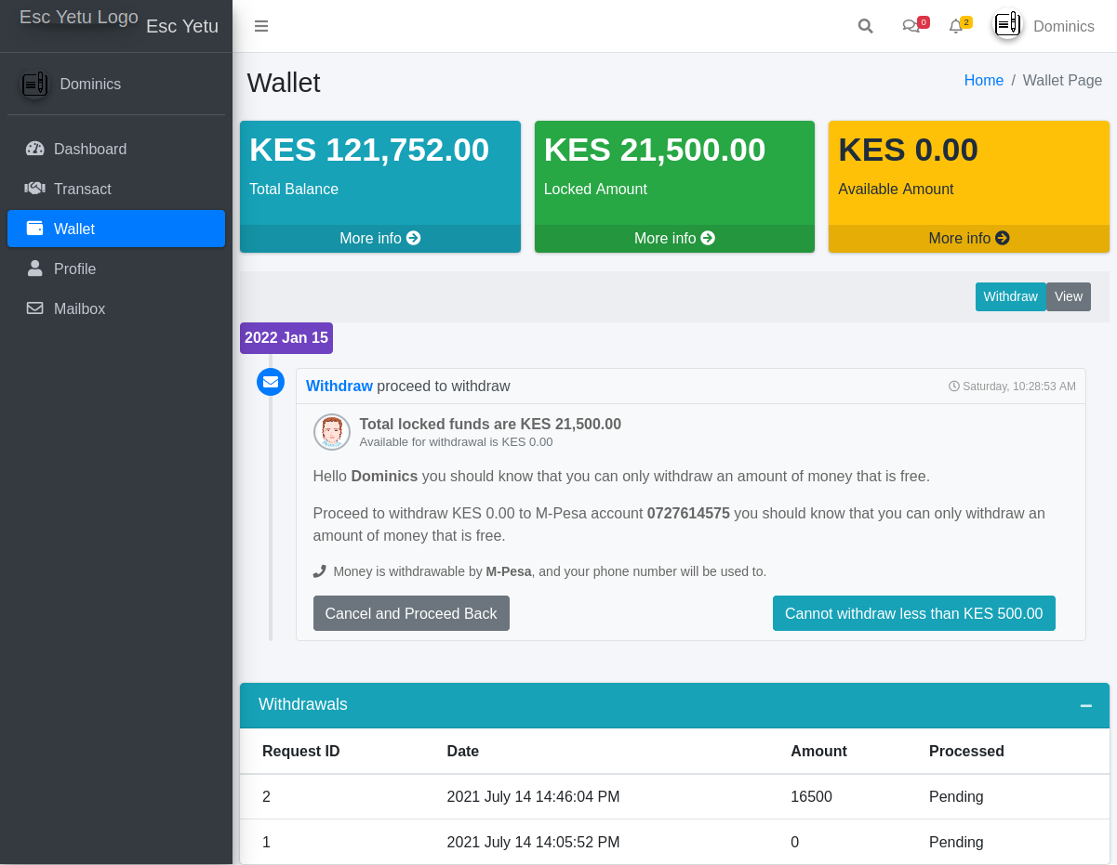Image resolution: width=1117 pixels, height=865 pixels.
Task: Click the Mailbox envelope icon in sidebar
Action: click(x=35, y=308)
